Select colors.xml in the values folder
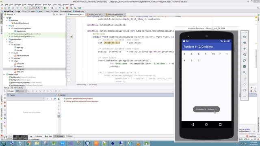 [20, 64]
